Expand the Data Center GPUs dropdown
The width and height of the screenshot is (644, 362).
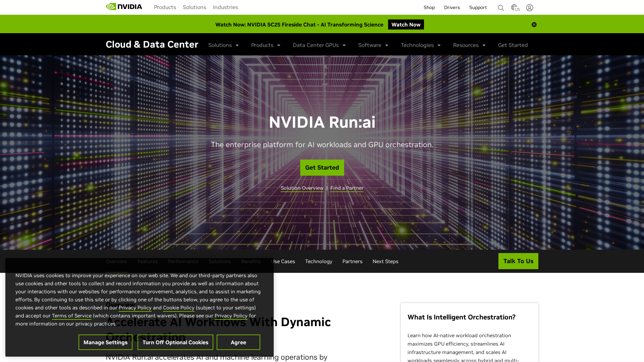click(319, 45)
